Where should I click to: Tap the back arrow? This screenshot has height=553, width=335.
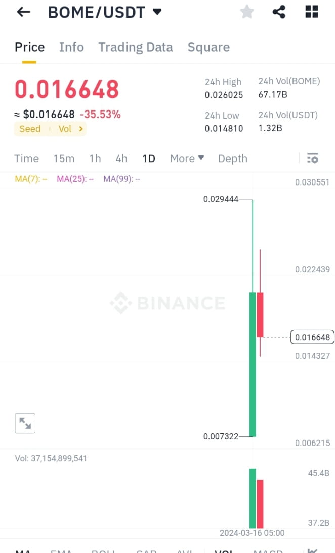23,12
